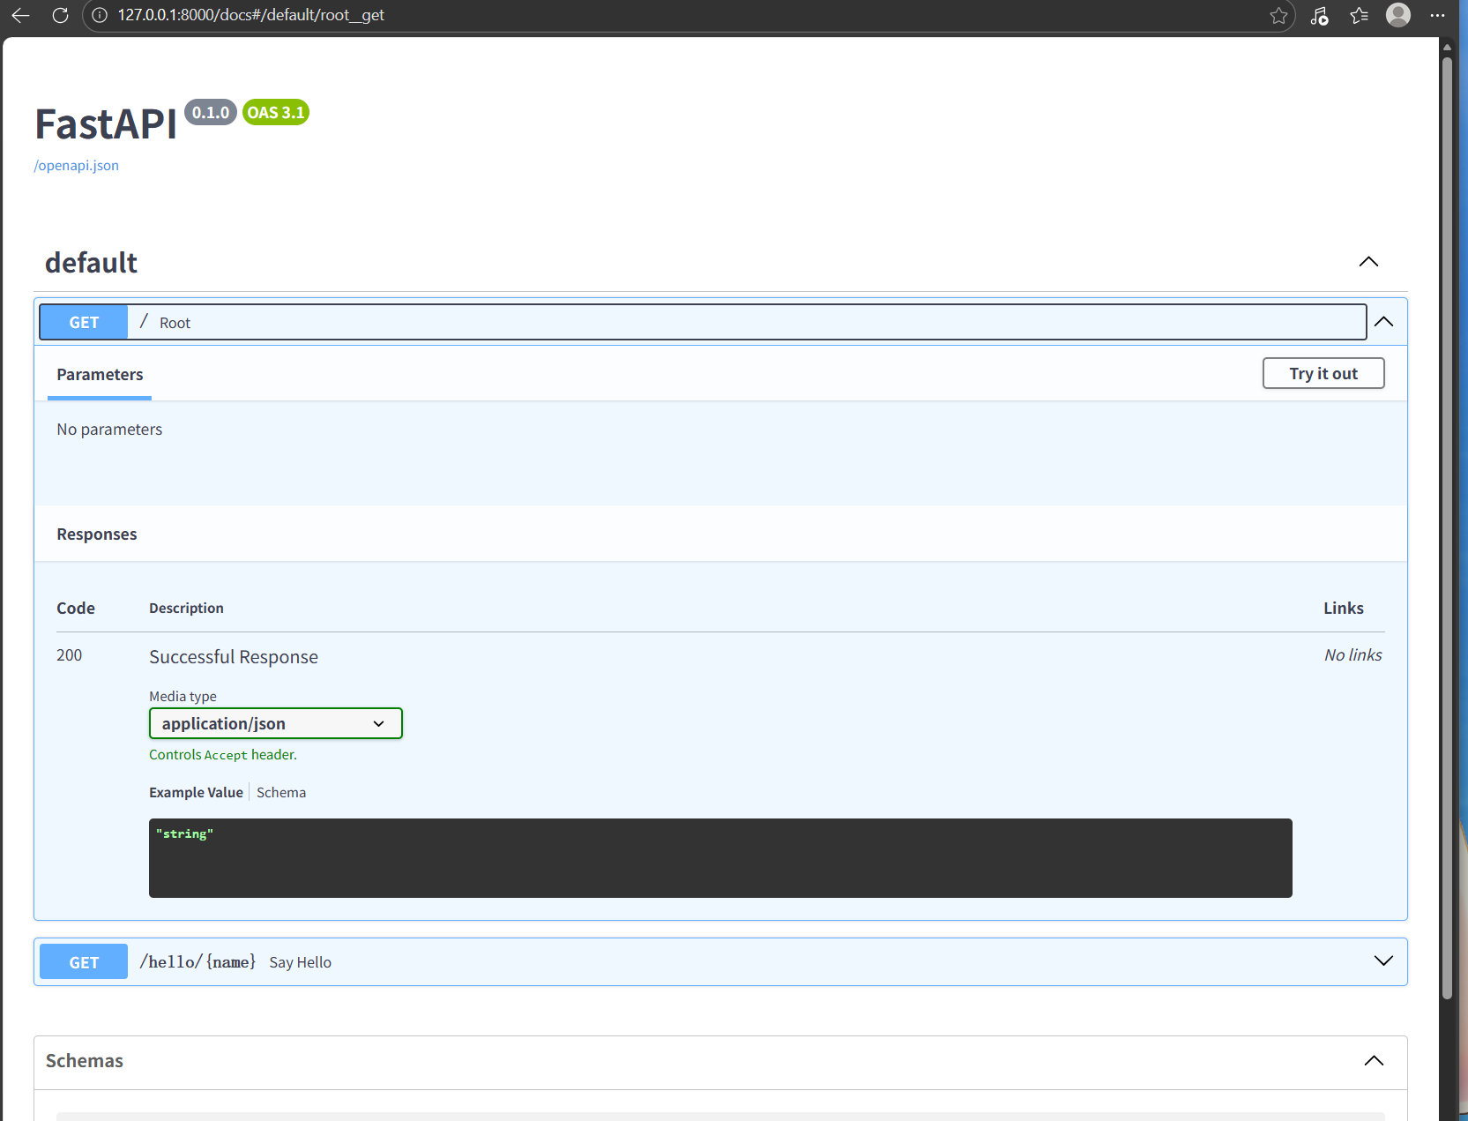
Task: Collapse the default section chevron
Action: [x=1368, y=262]
